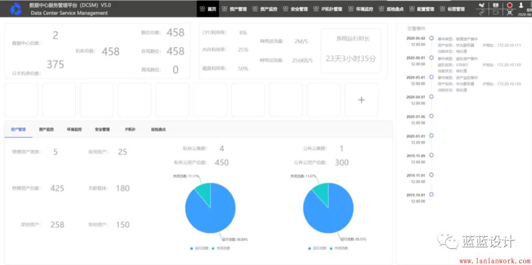
Task: Select the 2020.04.01 alarm timeline marker
Action: tap(432, 97)
